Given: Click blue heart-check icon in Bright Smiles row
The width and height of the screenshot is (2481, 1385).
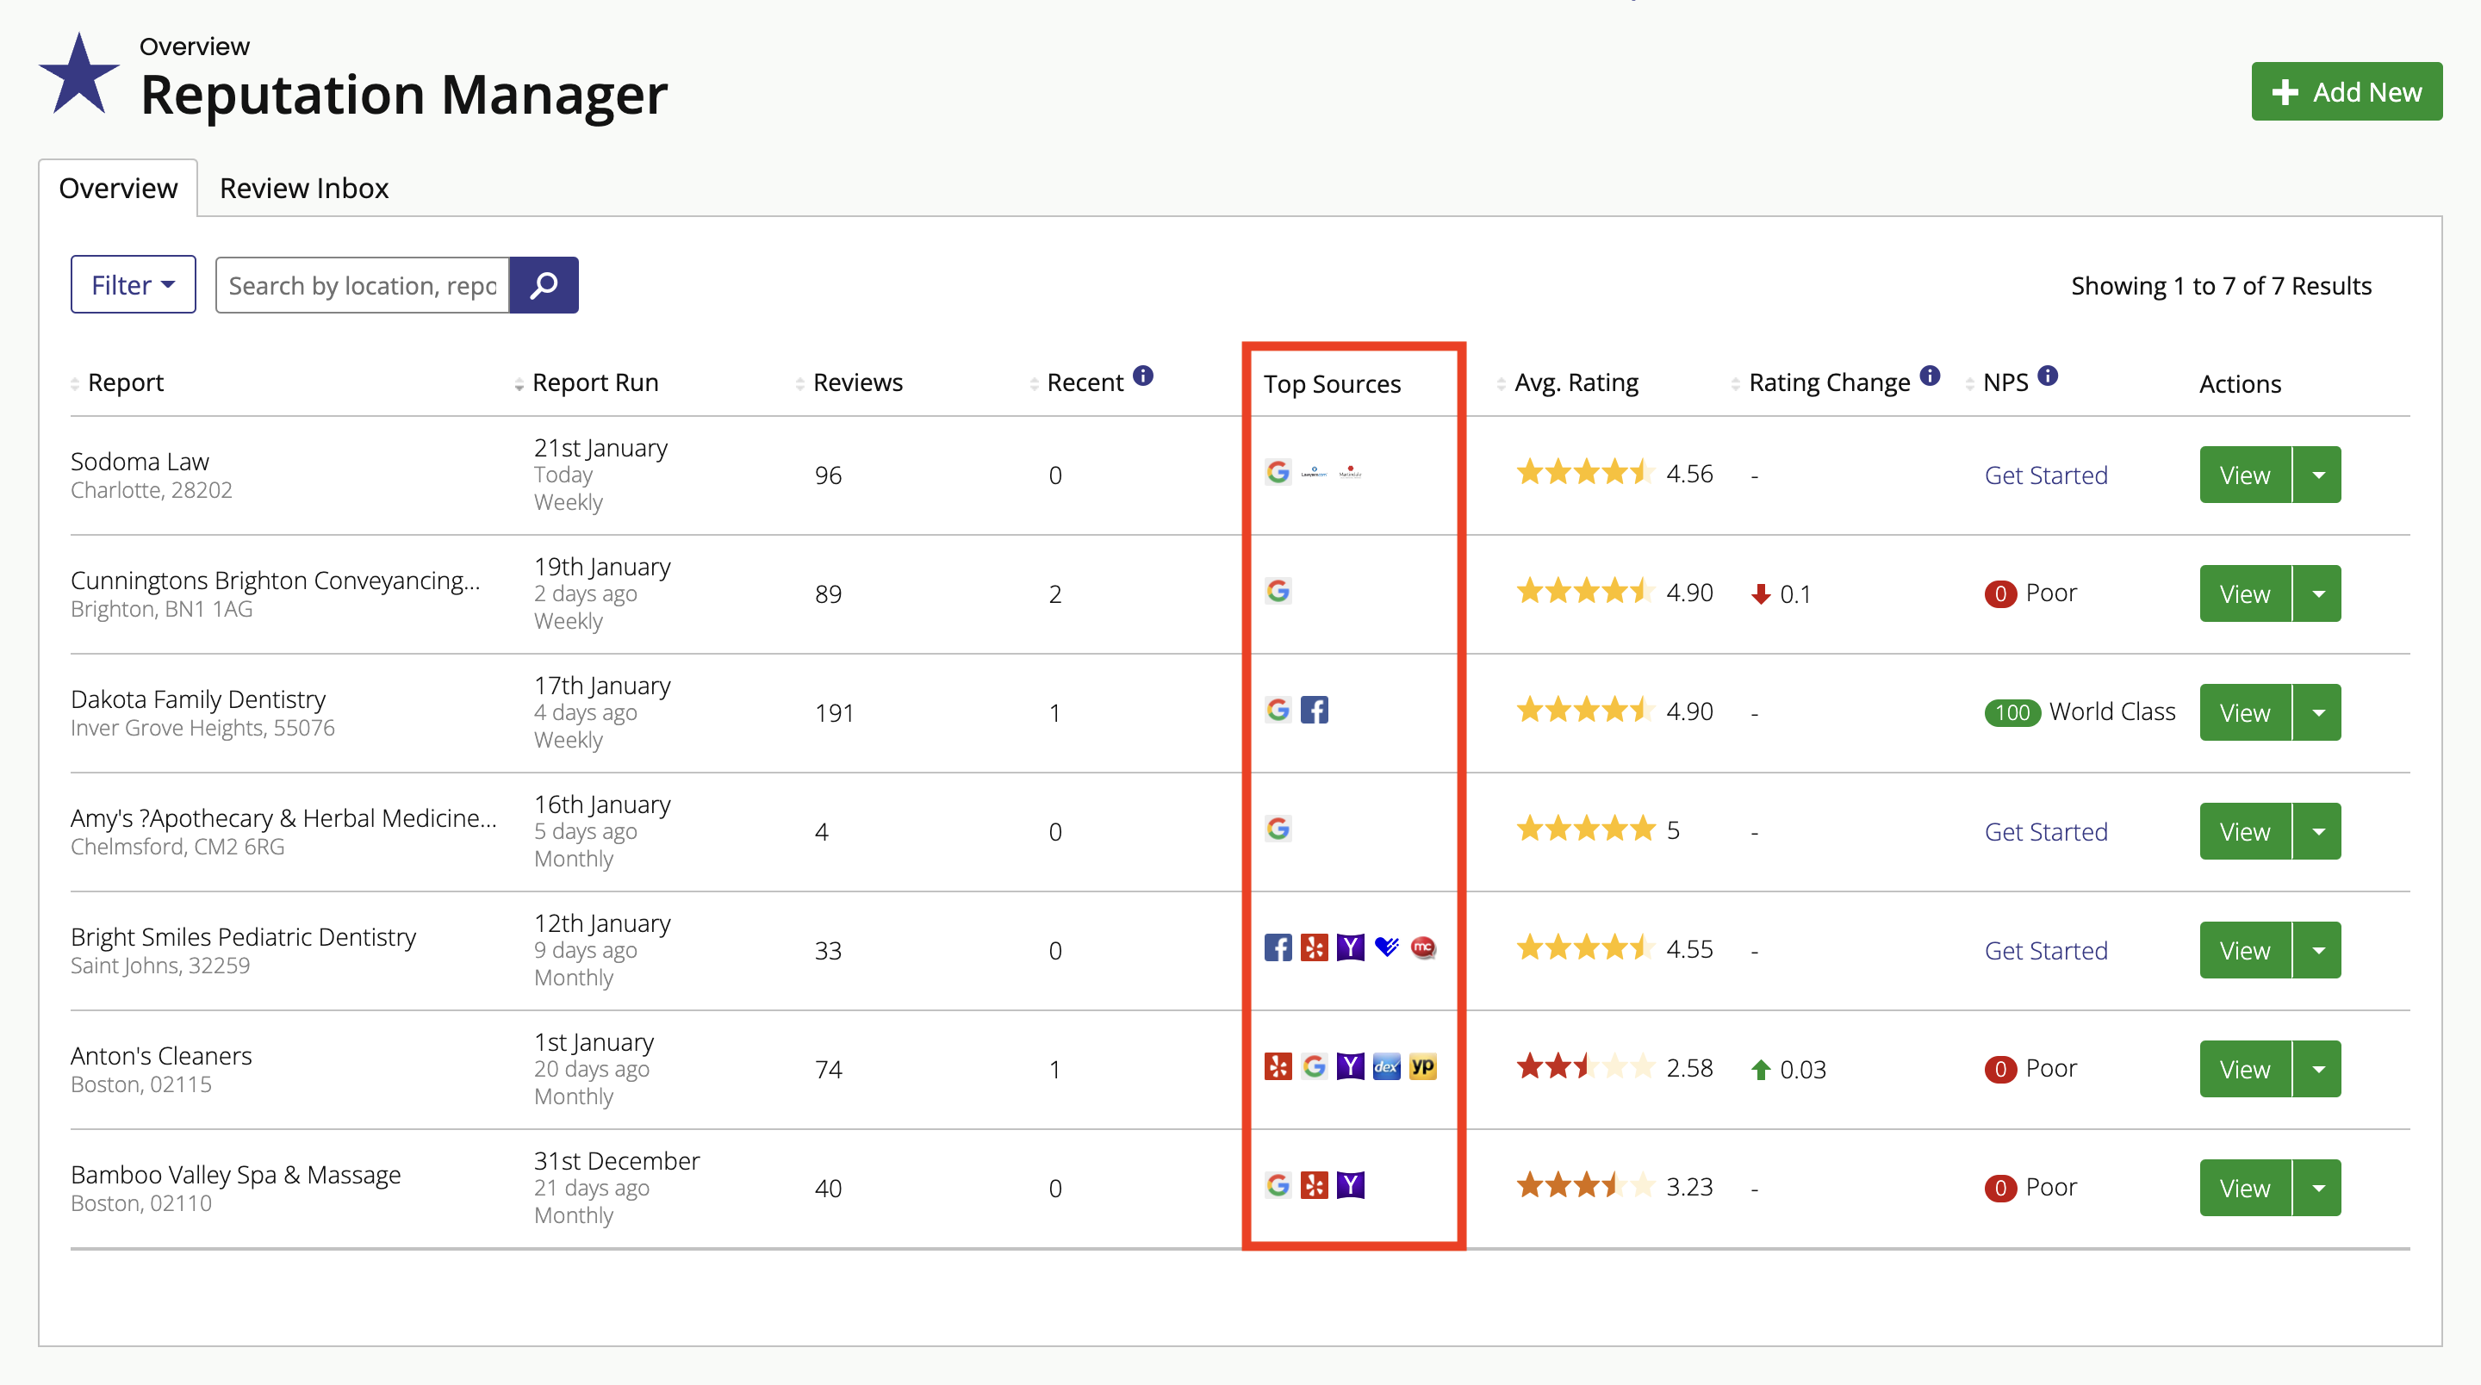Looking at the screenshot, I should (x=1387, y=947).
